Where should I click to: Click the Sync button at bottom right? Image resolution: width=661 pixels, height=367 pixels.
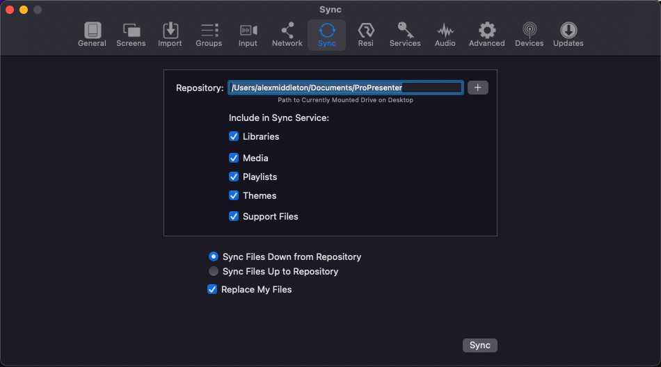[479, 345]
